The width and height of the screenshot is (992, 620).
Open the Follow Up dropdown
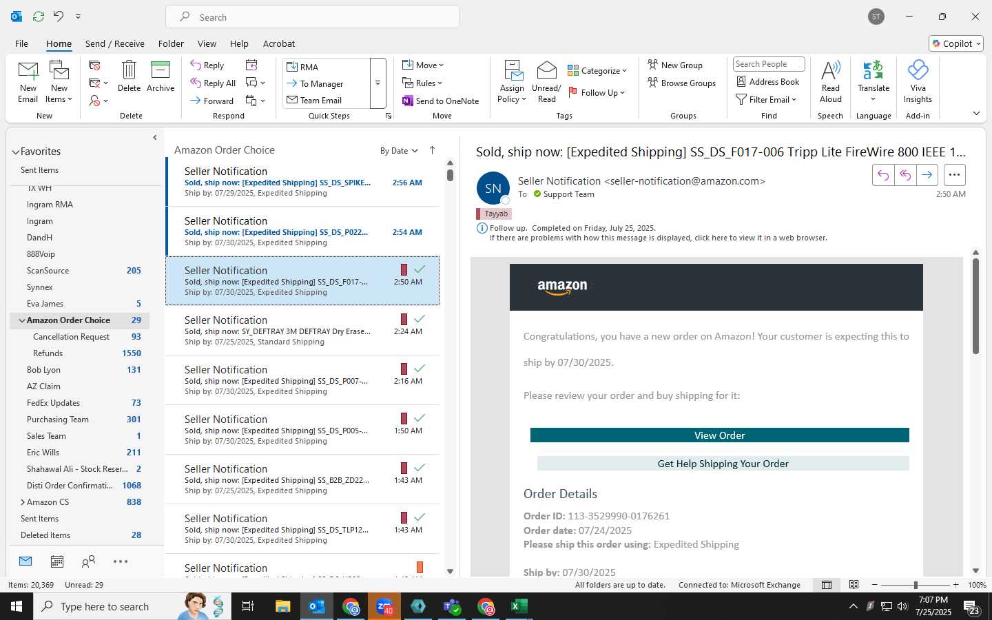tap(597, 92)
